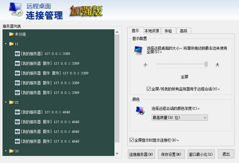Click the 窗口最小化(X) button
Viewport: 239px width, 163px height.
click(x=201, y=154)
